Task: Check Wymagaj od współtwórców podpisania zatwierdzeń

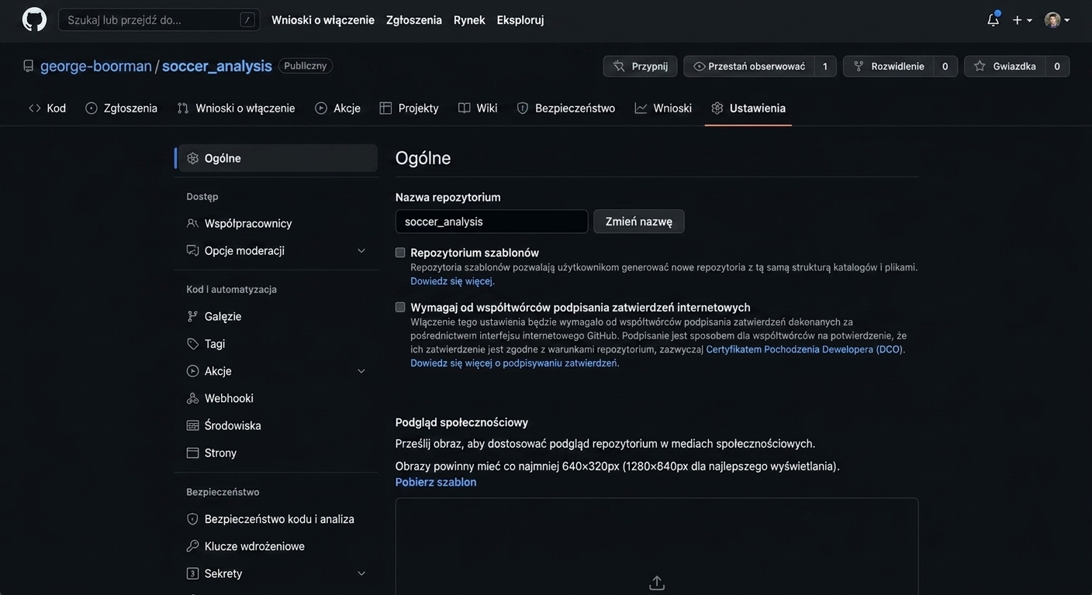Action: point(400,307)
